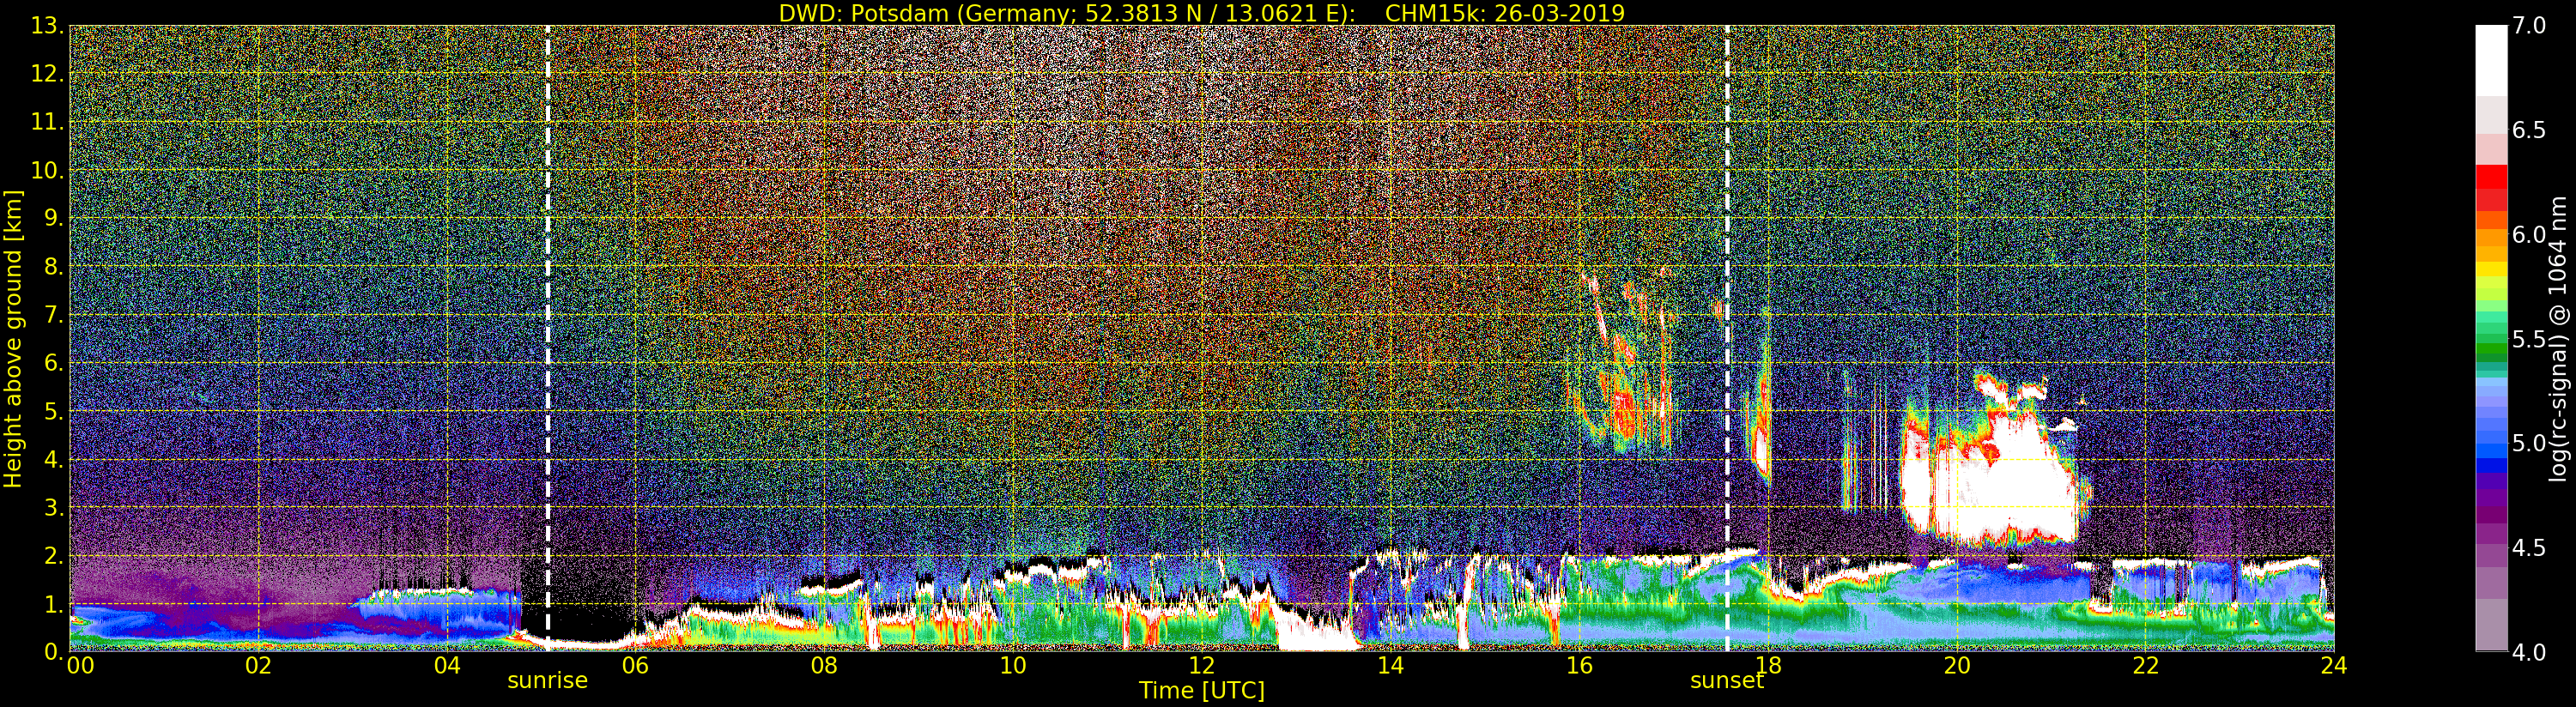Click the height axis tick '3.'

click(x=54, y=507)
